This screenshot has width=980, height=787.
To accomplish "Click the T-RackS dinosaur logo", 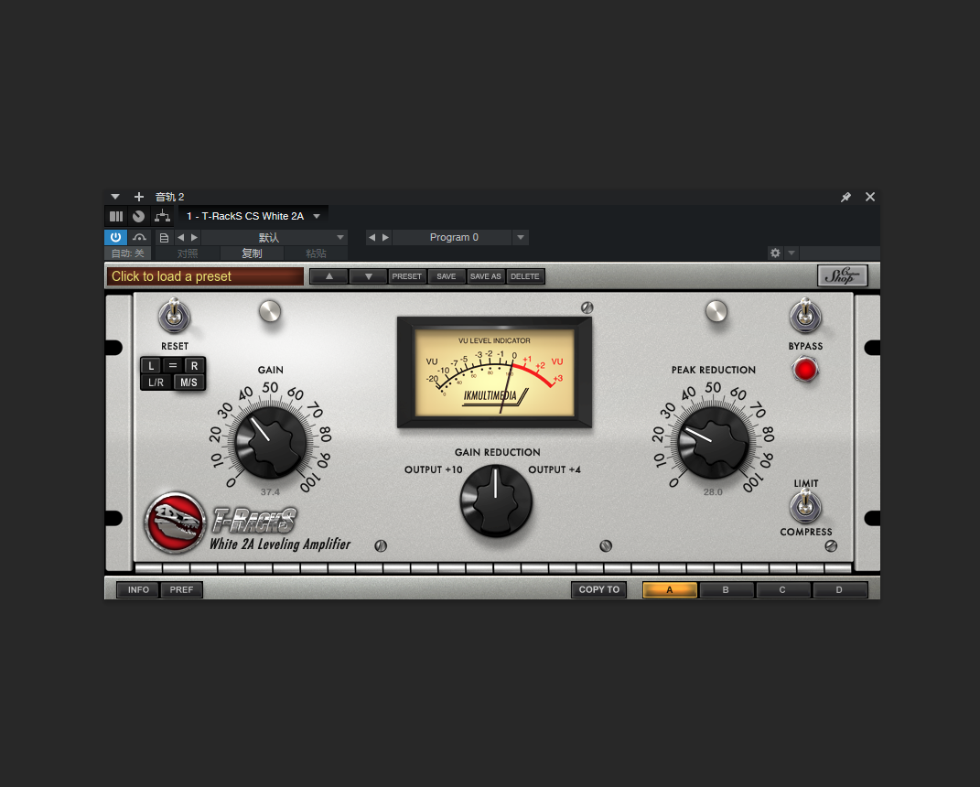I will [x=175, y=523].
